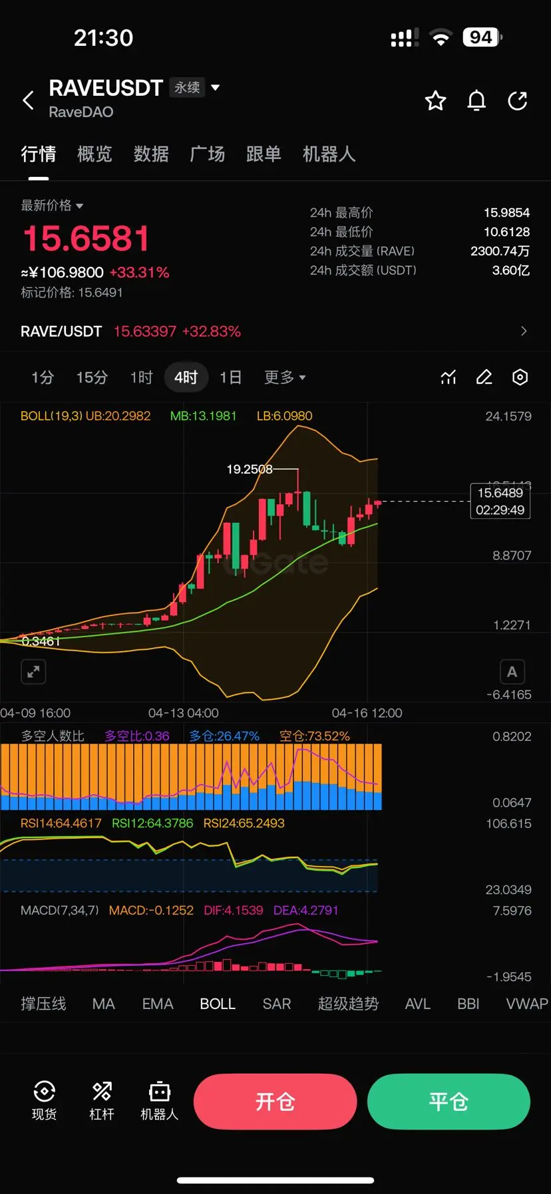Screen dimensions: 551x1194
Task: Tap the large price 15.6581
Action: coord(87,239)
